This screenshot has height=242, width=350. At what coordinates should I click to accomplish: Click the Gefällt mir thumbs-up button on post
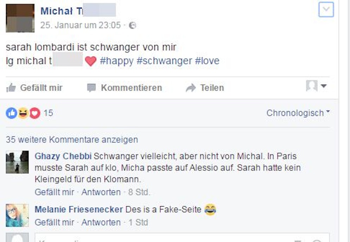pyautogui.click(x=34, y=87)
